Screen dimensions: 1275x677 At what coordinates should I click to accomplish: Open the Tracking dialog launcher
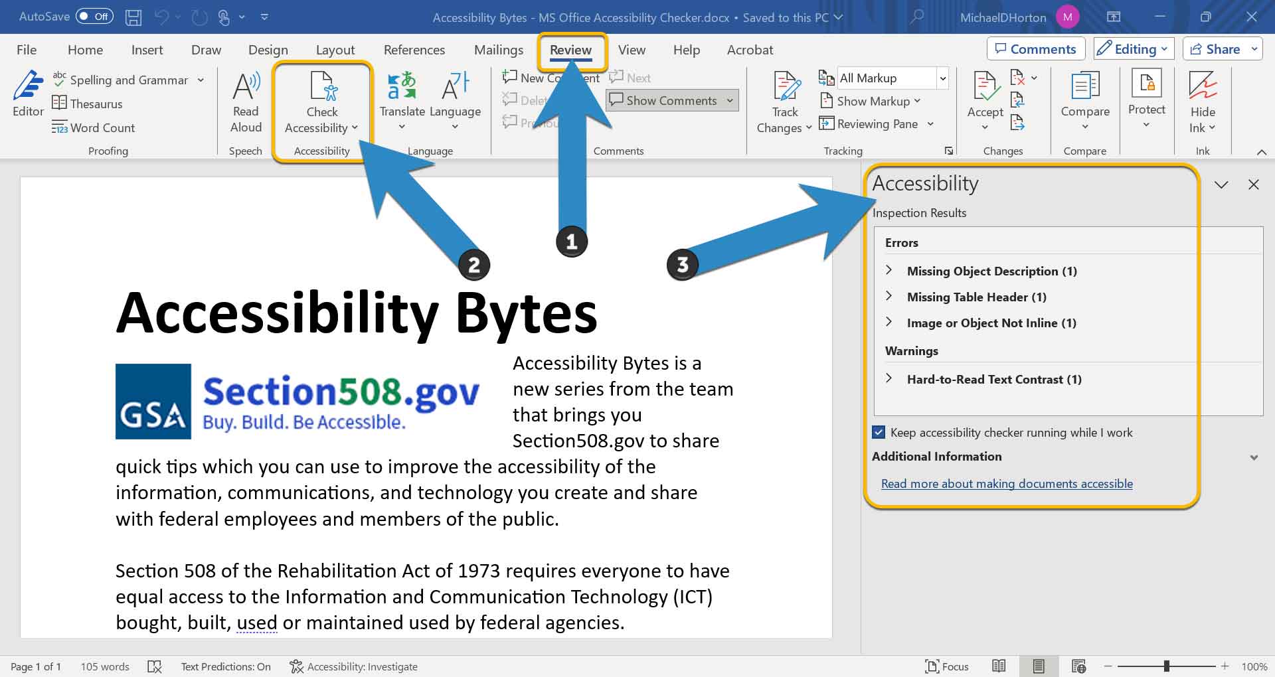(949, 151)
